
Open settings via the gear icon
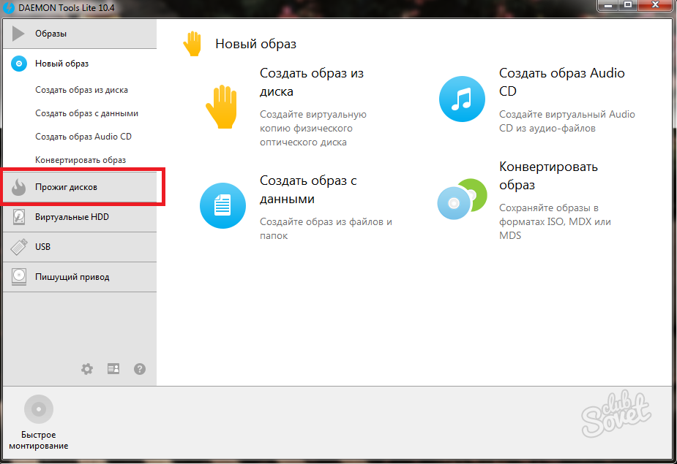[87, 369]
